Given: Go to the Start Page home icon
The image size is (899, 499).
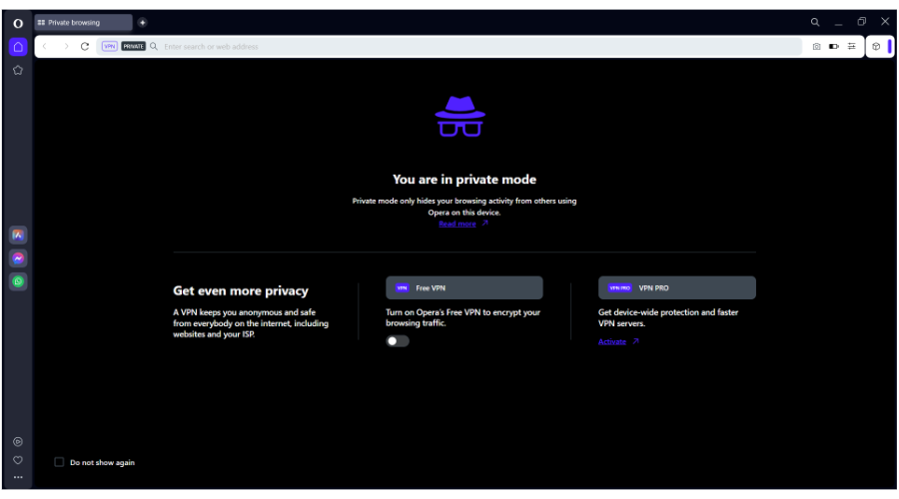Looking at the screenshot, I should coord(18,47).
